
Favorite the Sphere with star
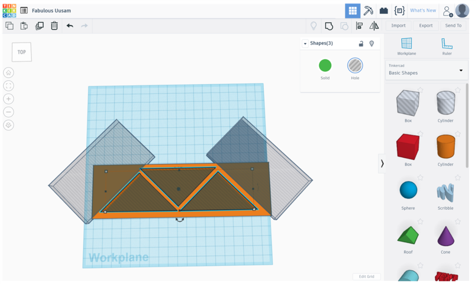coord(420,178)
